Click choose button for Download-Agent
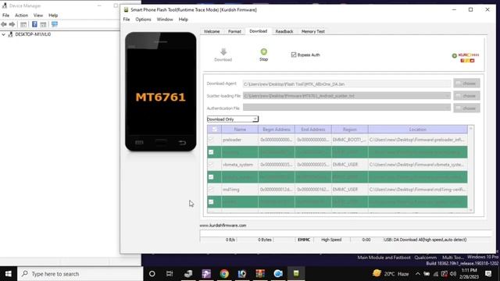The width and height of the screenshot is (500, 281). (x=467, y=84)
